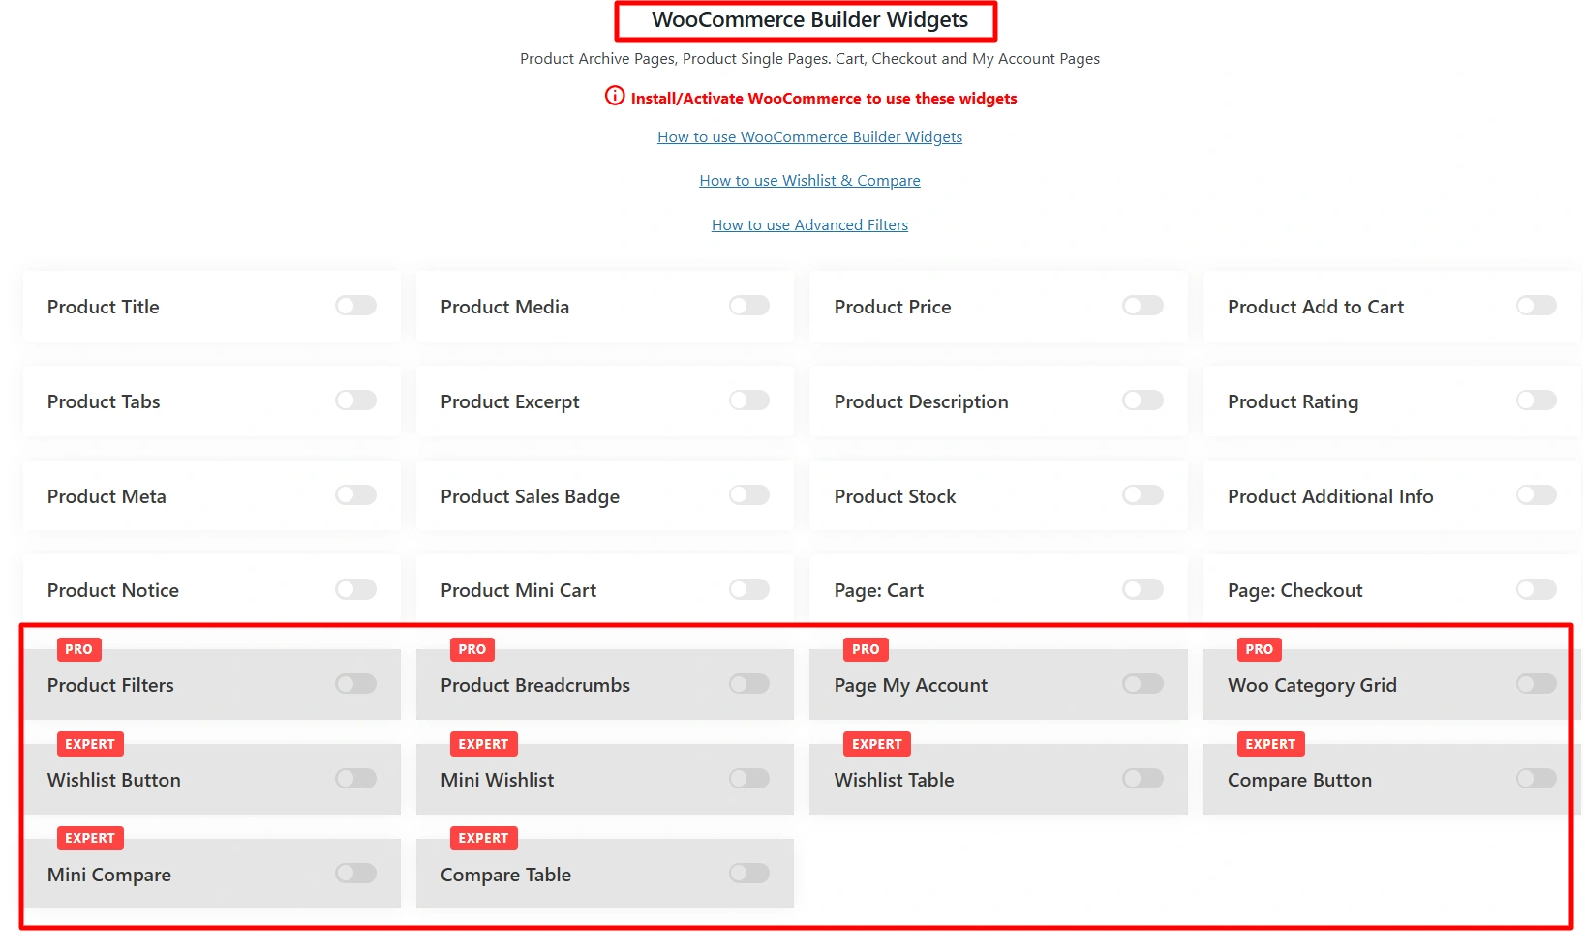1583x951 pixels.
Task: Click the PRO badge on Product Filters
Action: point(78,649)
